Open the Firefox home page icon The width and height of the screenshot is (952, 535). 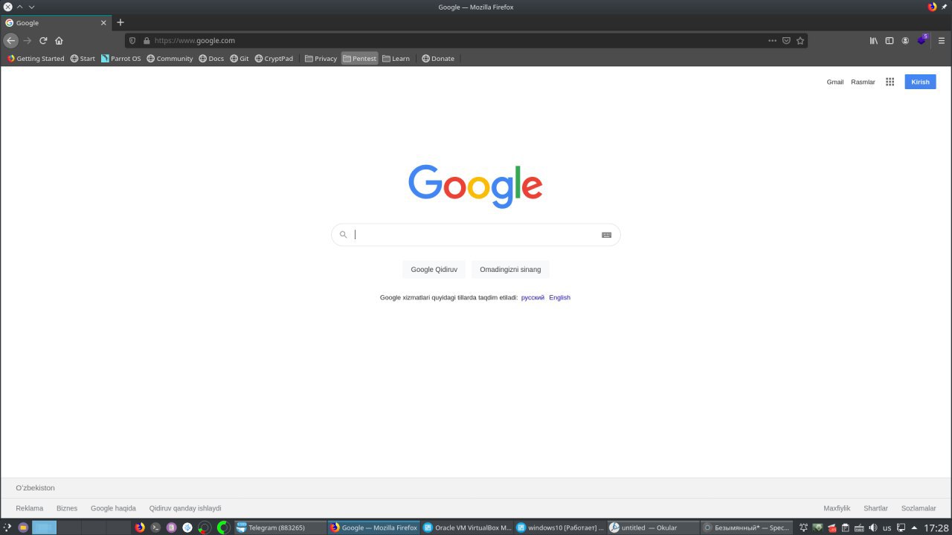59,41
